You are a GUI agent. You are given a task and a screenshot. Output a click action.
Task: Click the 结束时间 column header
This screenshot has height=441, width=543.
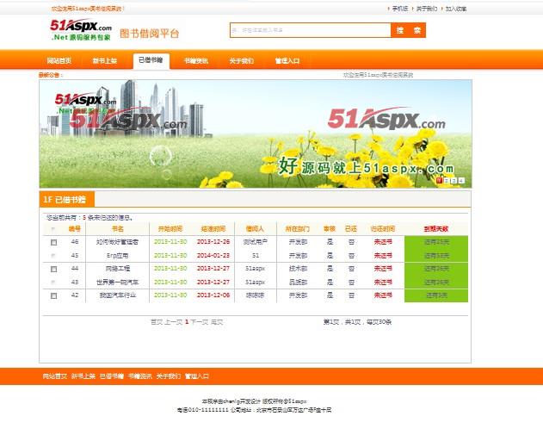(x=213, y=228)
